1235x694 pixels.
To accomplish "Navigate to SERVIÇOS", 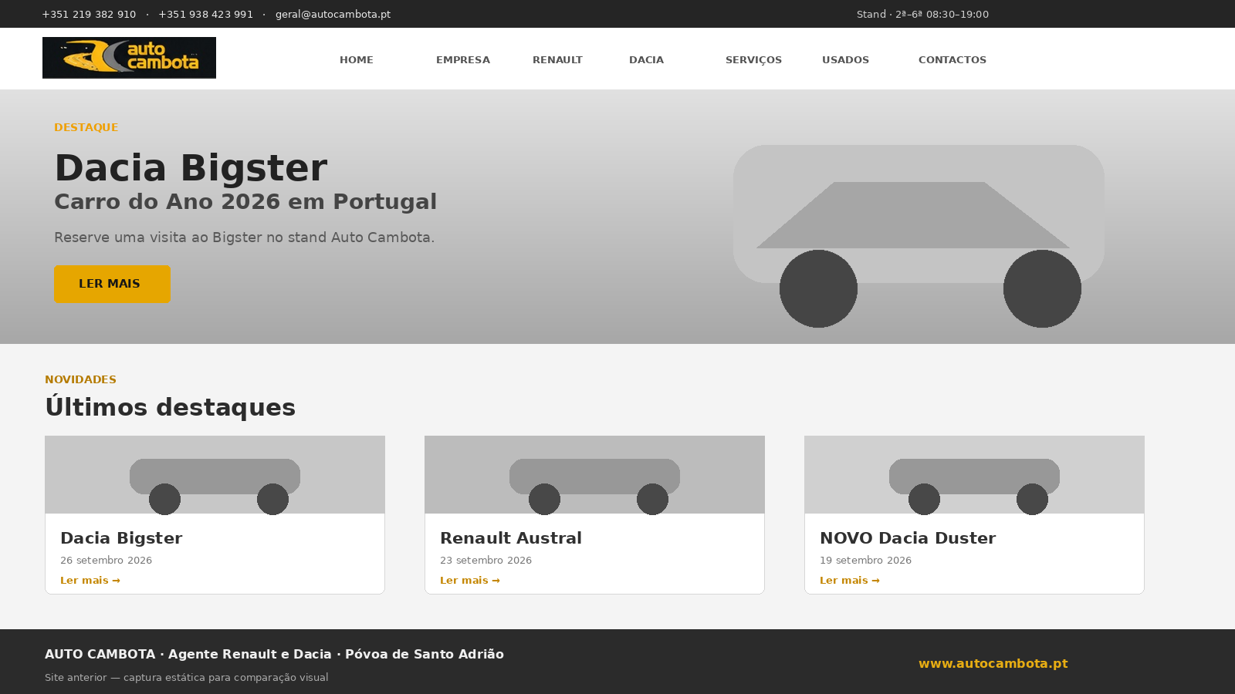I will pyautogui.click(x=753, y=60).
